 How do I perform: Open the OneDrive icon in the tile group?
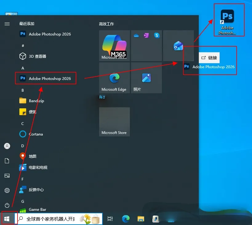(x=136, y=35)
